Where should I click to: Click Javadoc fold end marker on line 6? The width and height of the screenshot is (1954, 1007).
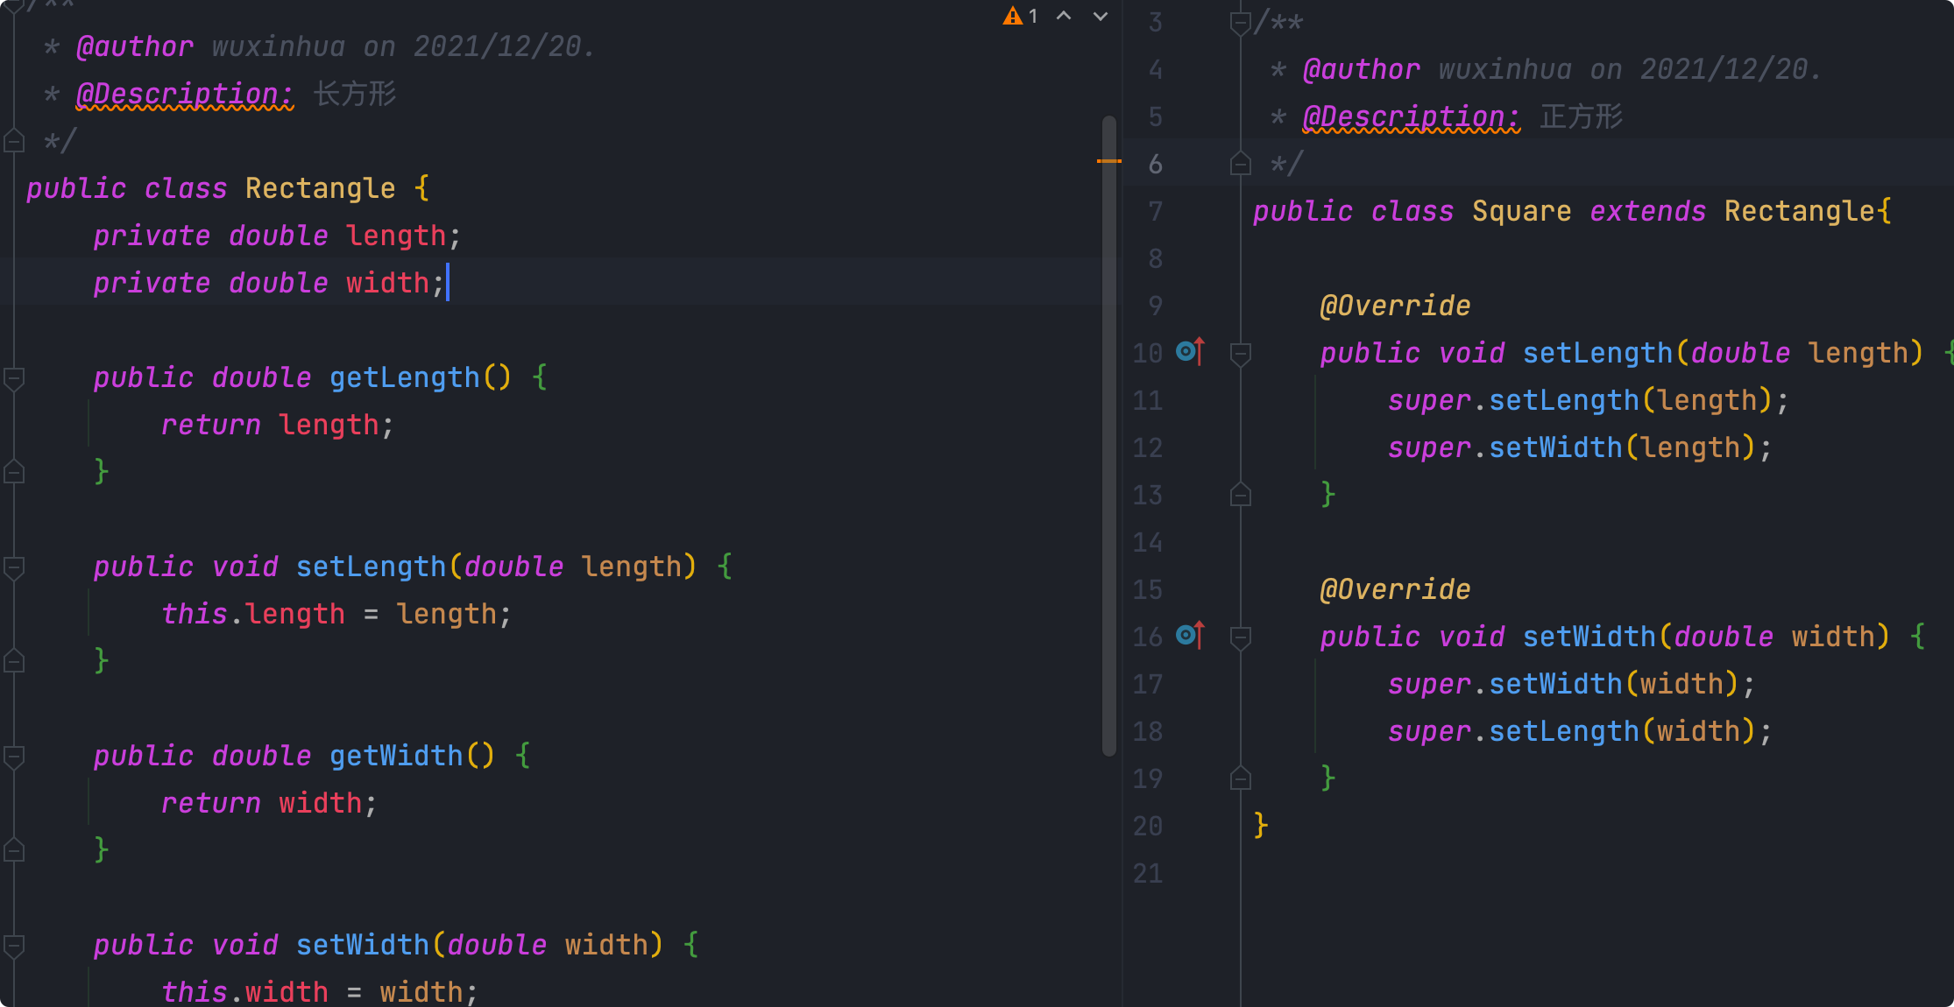click(1240, 164)
